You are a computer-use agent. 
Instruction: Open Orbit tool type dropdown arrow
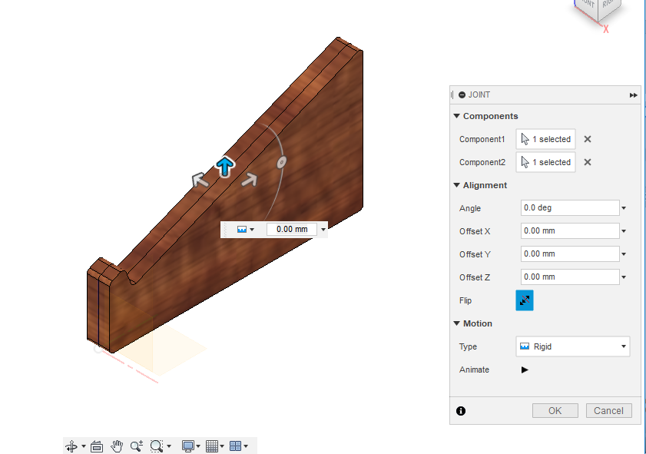tap(84, 446)
